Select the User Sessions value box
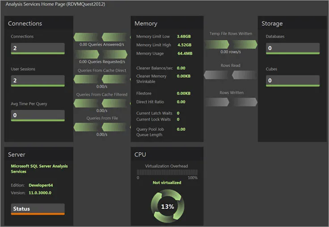Screen dimensions: 329x227 (38, 80)
